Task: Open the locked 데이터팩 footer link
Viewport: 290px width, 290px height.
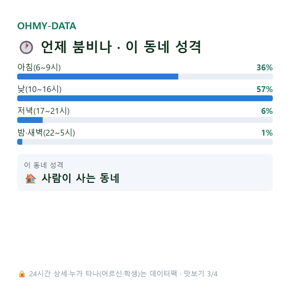Action: coord(123,274)
